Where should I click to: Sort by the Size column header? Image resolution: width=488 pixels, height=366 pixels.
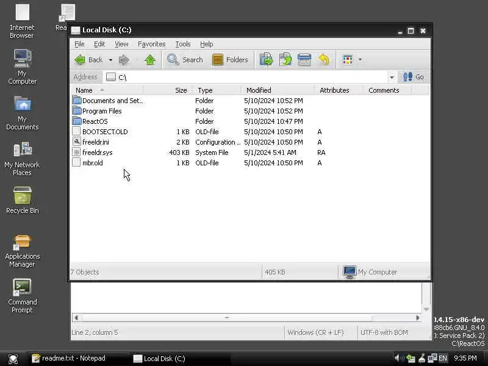click(167, 90)
